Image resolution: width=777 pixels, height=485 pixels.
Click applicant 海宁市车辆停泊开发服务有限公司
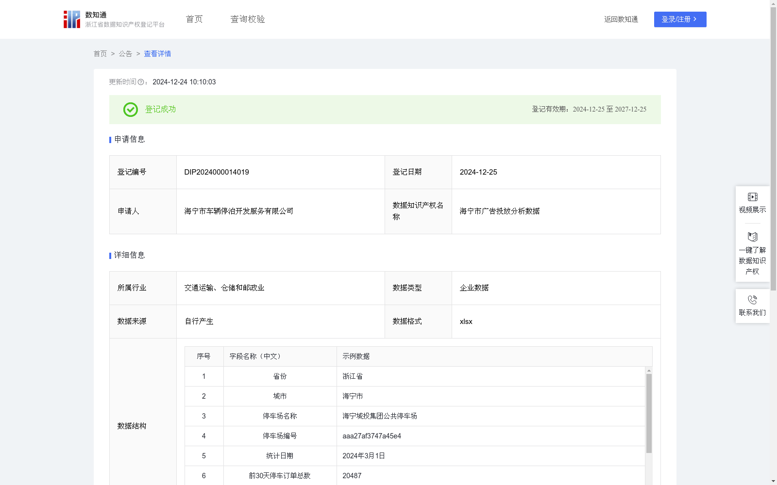[x=238, y=211]
